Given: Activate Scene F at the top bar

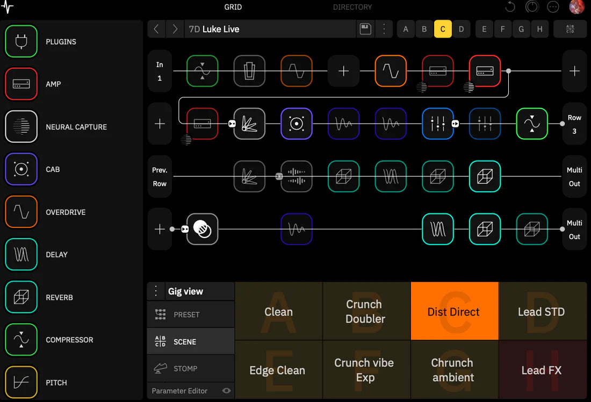Looking at the screenshot, I should [502, 29].
